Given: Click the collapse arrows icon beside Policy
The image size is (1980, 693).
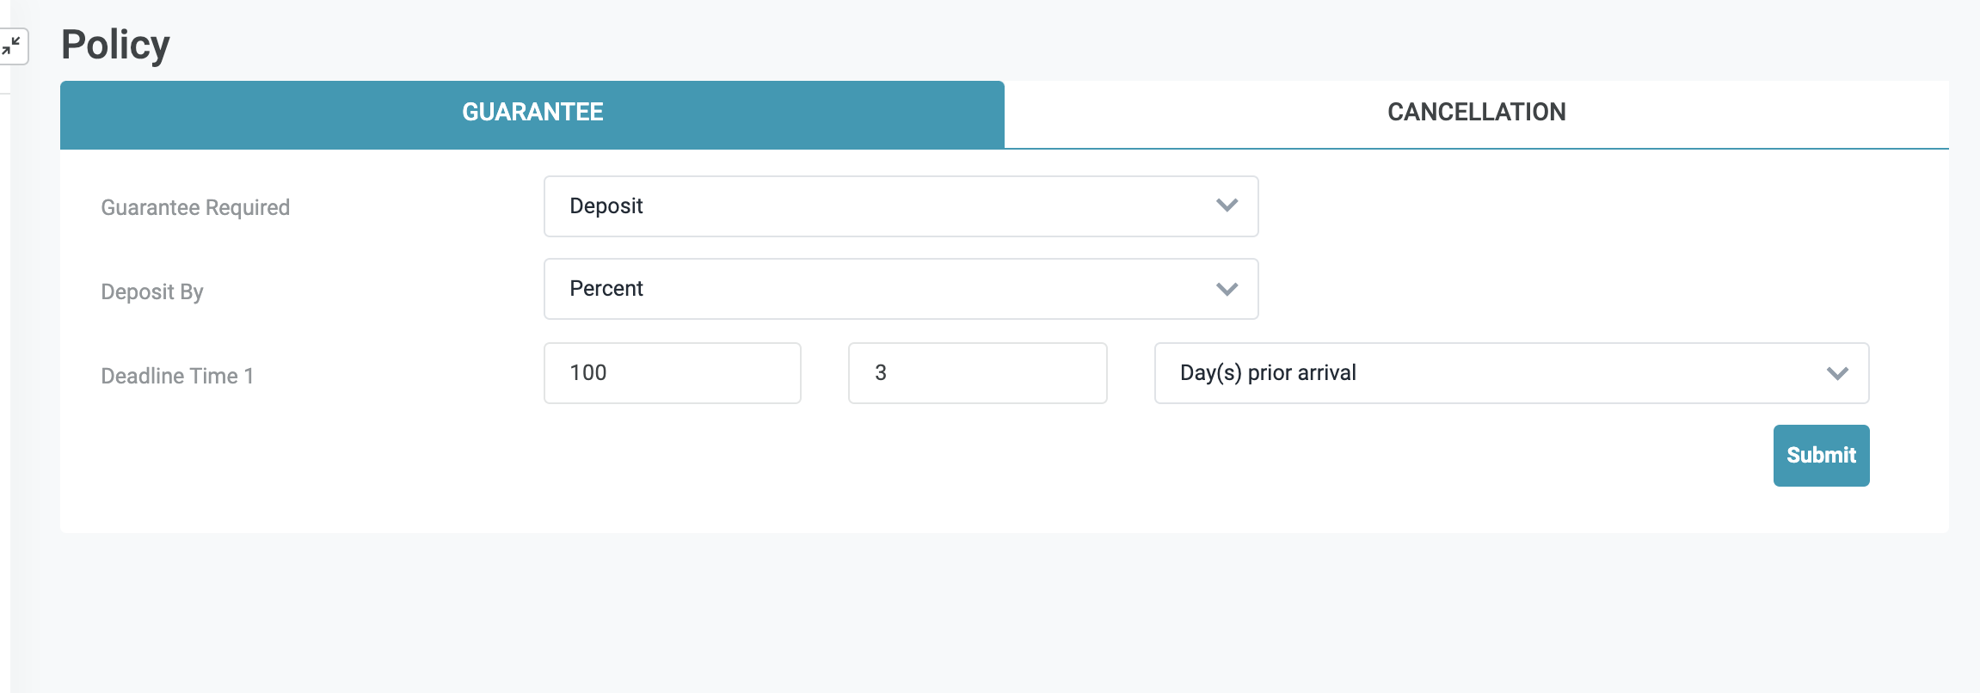Looking at the screenshot, I should (x=12, y=46).
